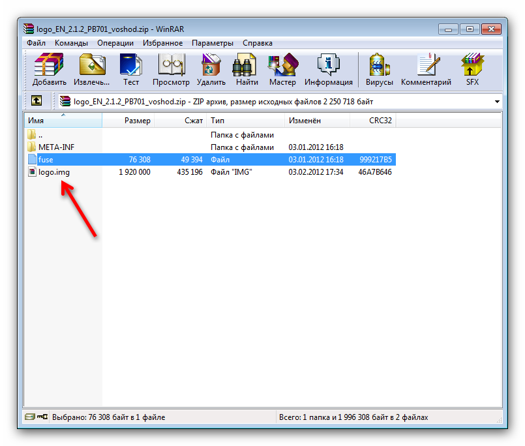Viewport: 525px width, 446px height.
Task: Sort by the Тип column header
Action: [x=246, y=120]
